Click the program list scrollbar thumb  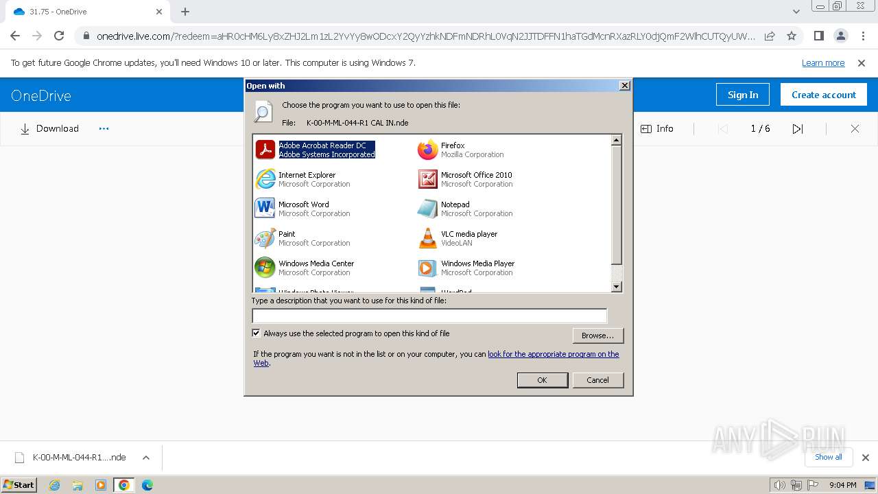616,204
